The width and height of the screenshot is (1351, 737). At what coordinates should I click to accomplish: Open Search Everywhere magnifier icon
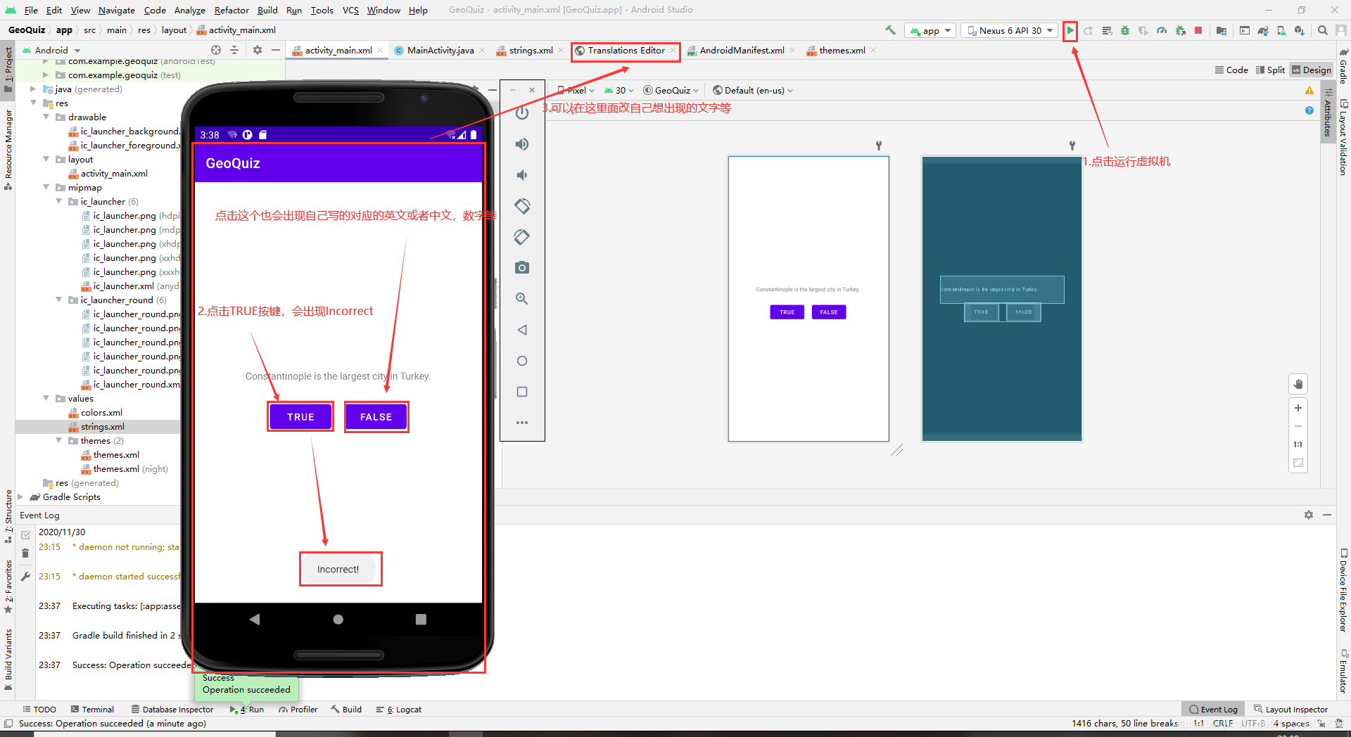click(x=1323, y=30)
